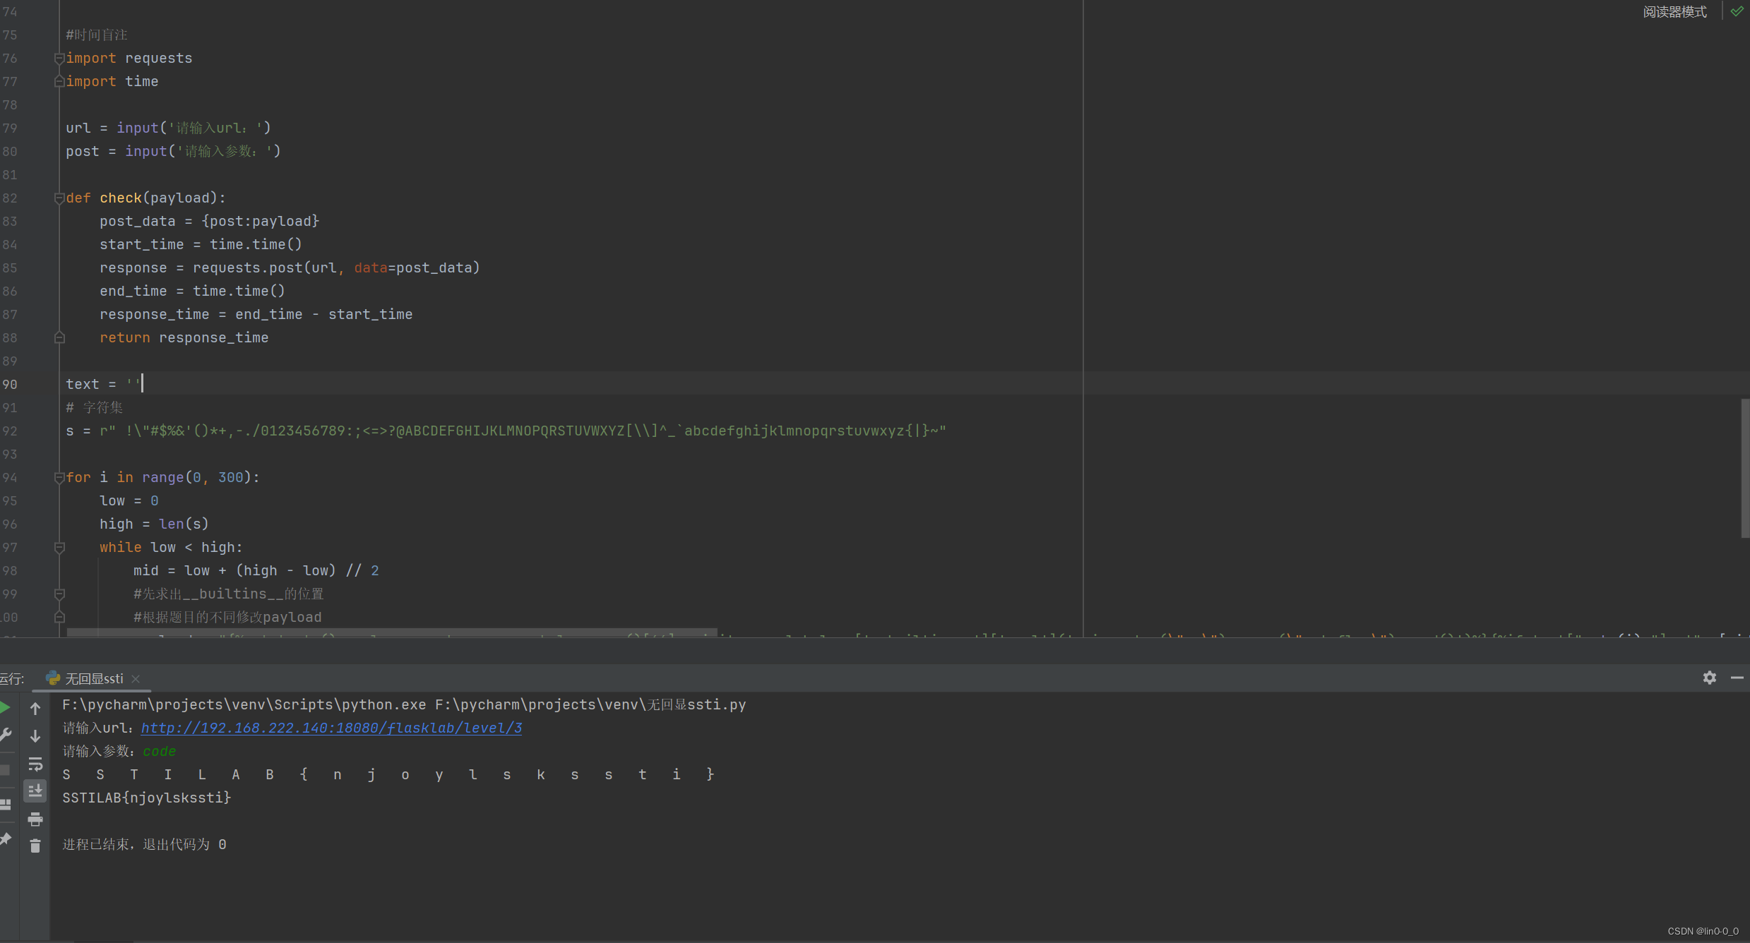Collapse the check function definition
1750x943 pixels.
tap(59, 198)
